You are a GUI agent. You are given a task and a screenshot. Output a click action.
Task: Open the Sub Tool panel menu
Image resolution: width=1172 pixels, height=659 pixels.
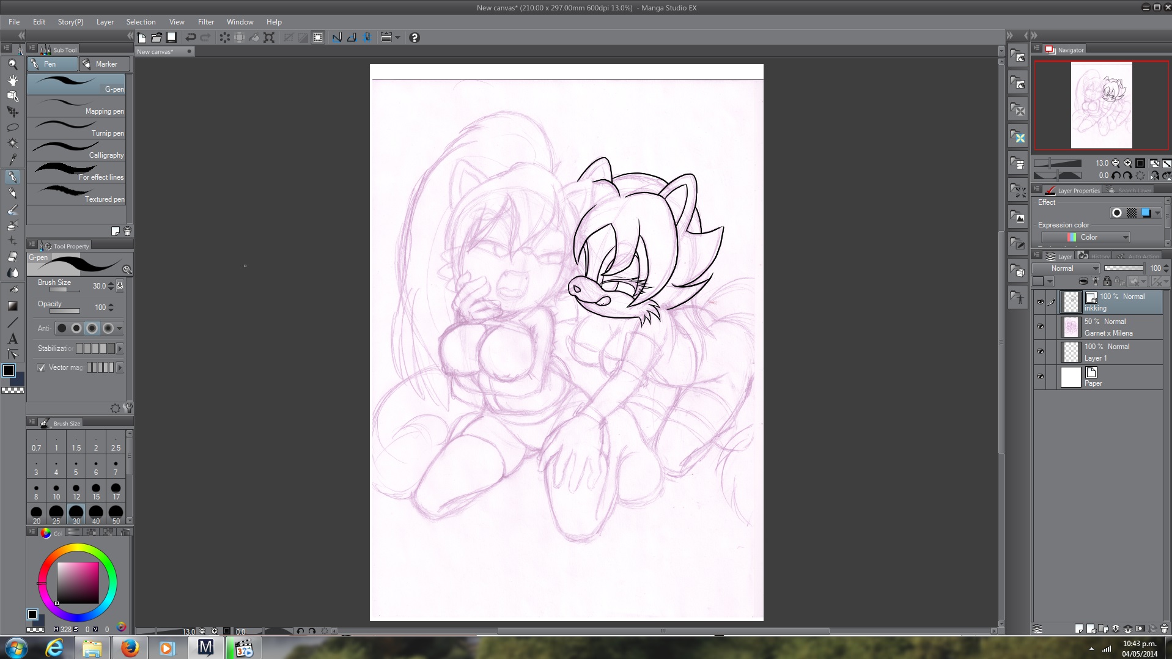click(32, 48)
